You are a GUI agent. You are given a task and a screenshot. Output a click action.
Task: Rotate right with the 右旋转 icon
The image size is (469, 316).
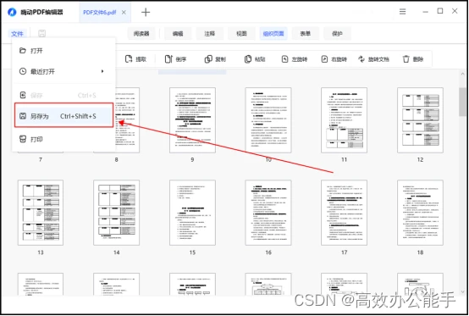pos(324,59)
